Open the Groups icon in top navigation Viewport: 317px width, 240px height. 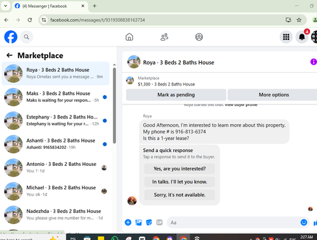[199, 37]
